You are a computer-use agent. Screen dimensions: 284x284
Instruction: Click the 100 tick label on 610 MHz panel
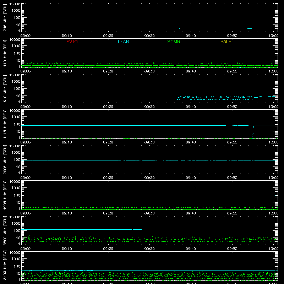(x=17, y=88)
